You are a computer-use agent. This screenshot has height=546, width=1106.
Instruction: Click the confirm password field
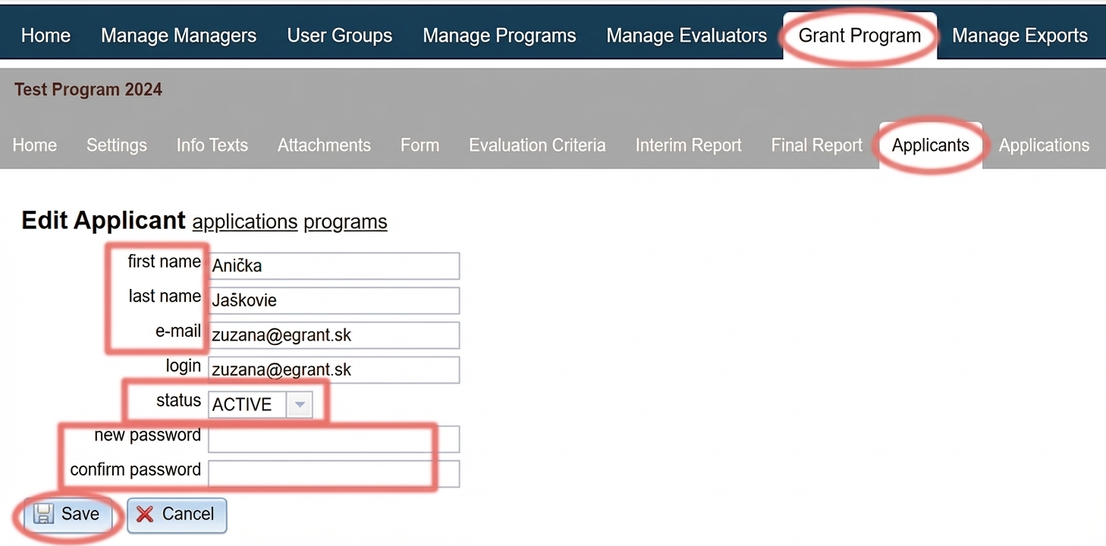pos(334,474)
